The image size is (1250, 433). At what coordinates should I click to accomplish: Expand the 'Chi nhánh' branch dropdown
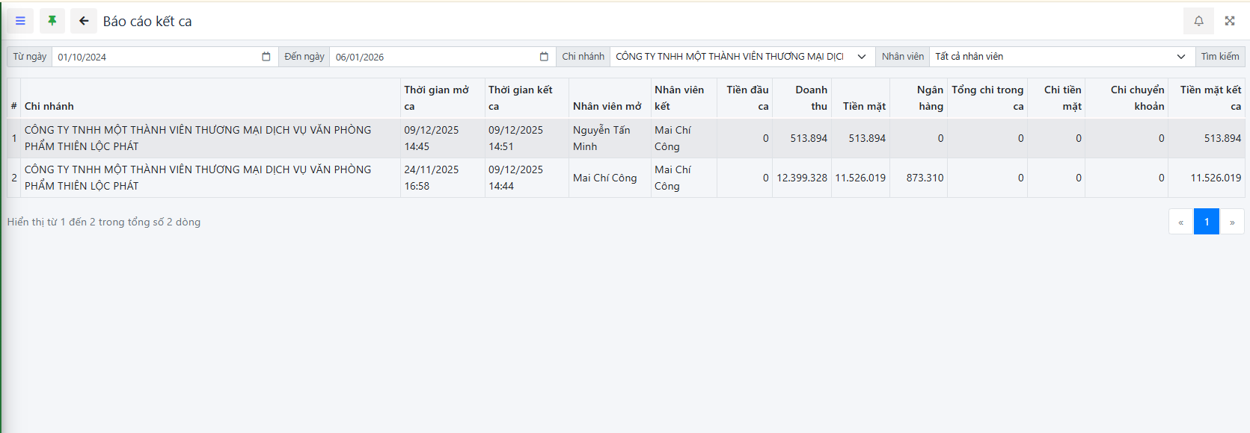pos(861,57)
